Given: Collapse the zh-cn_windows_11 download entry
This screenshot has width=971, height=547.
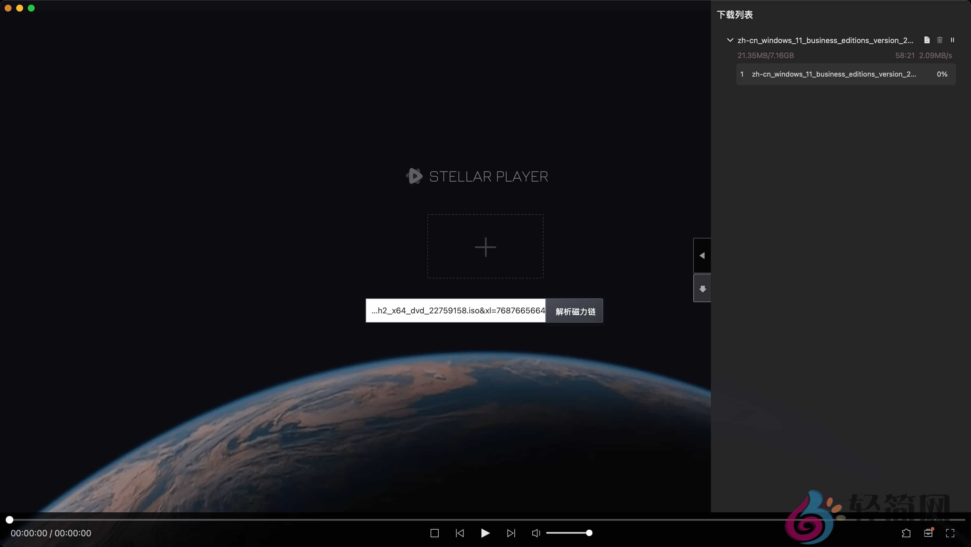Looking at the screenshot, I should (730, 40).
